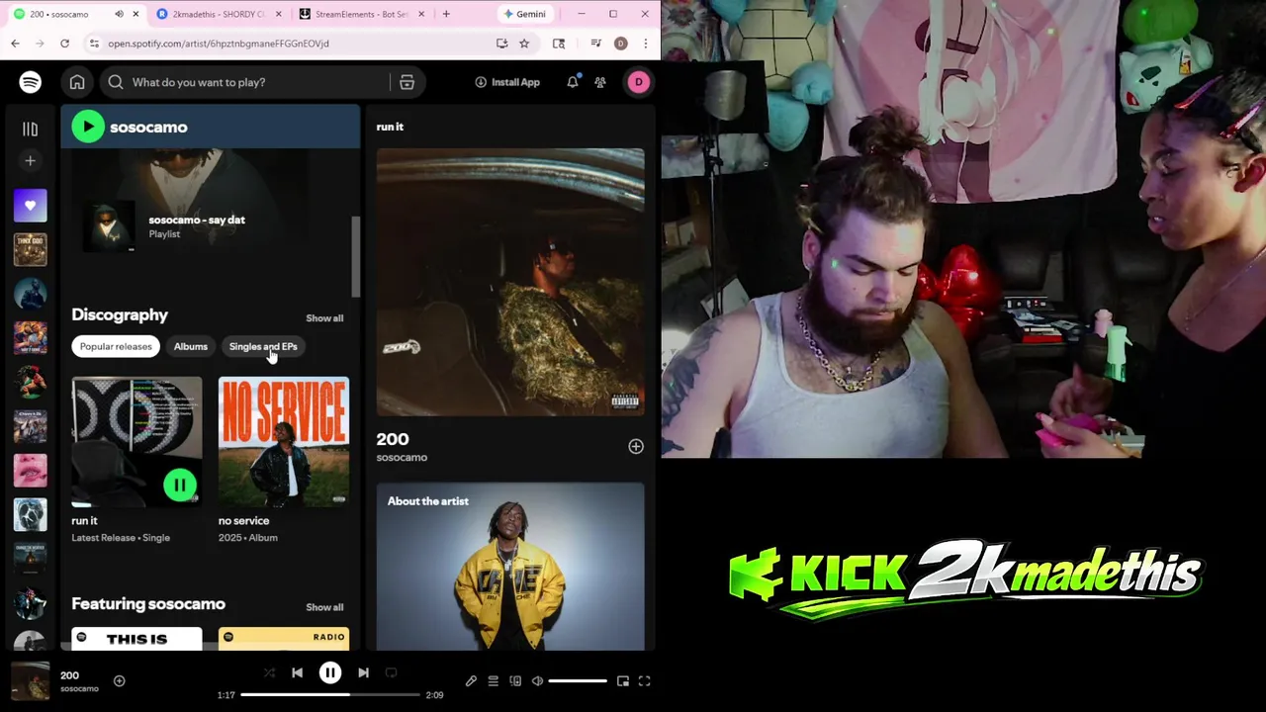Toggle shuffle in the player bar

(269, 672)
